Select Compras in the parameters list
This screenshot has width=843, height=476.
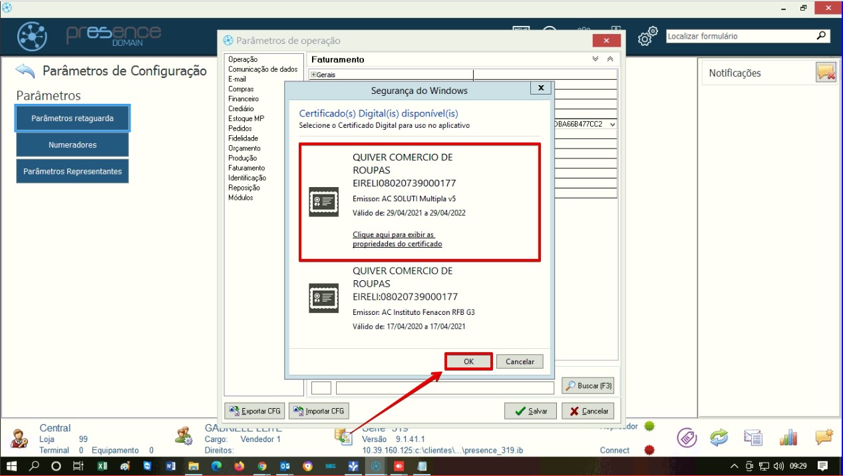click(241, 89)
